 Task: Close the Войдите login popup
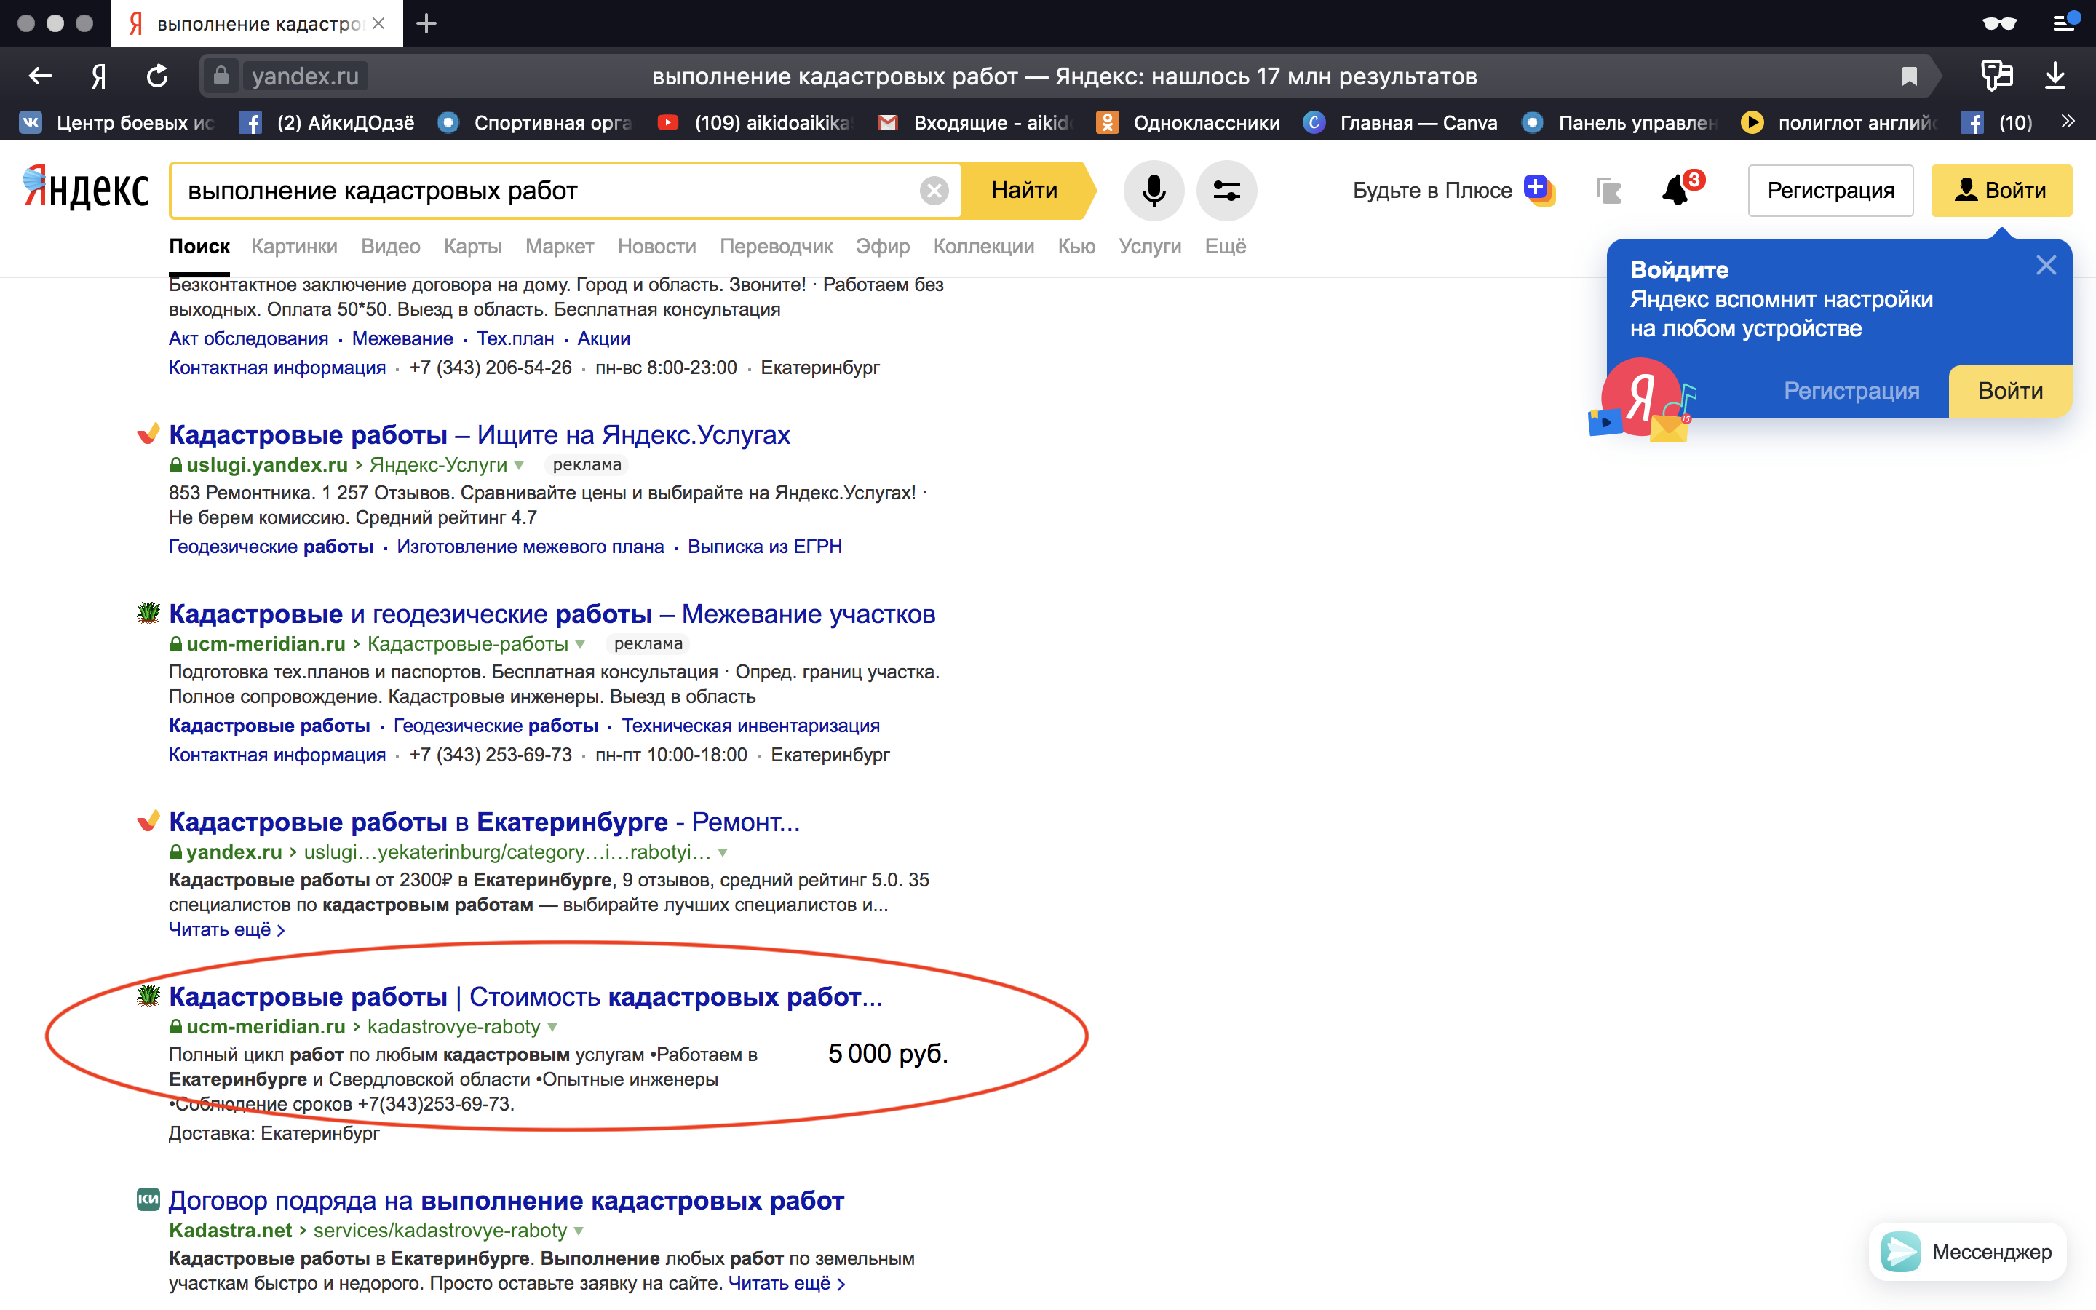point(2045,265)
